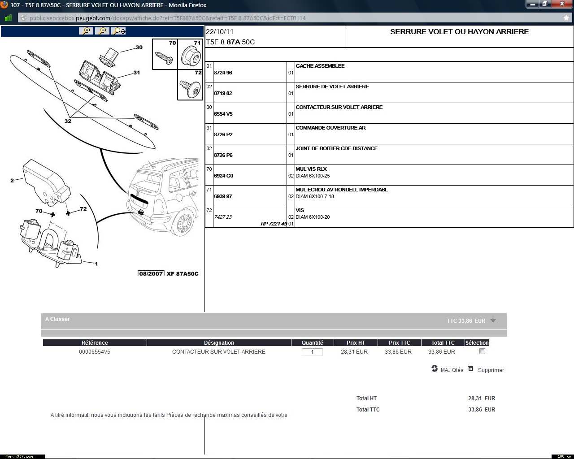Click the Quantité field showing 1
The width and height of the screenshot is (574, 459).
point(312,352)
